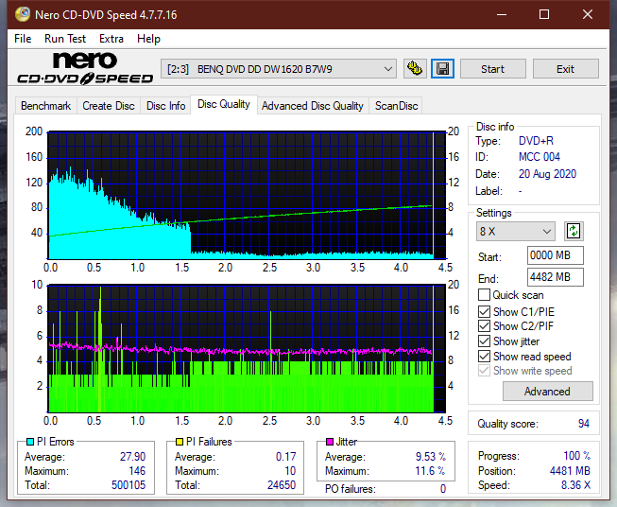Open the BENQ drive selection dropdown
Viewport: 617px width, 507px height.
(279, 69)
